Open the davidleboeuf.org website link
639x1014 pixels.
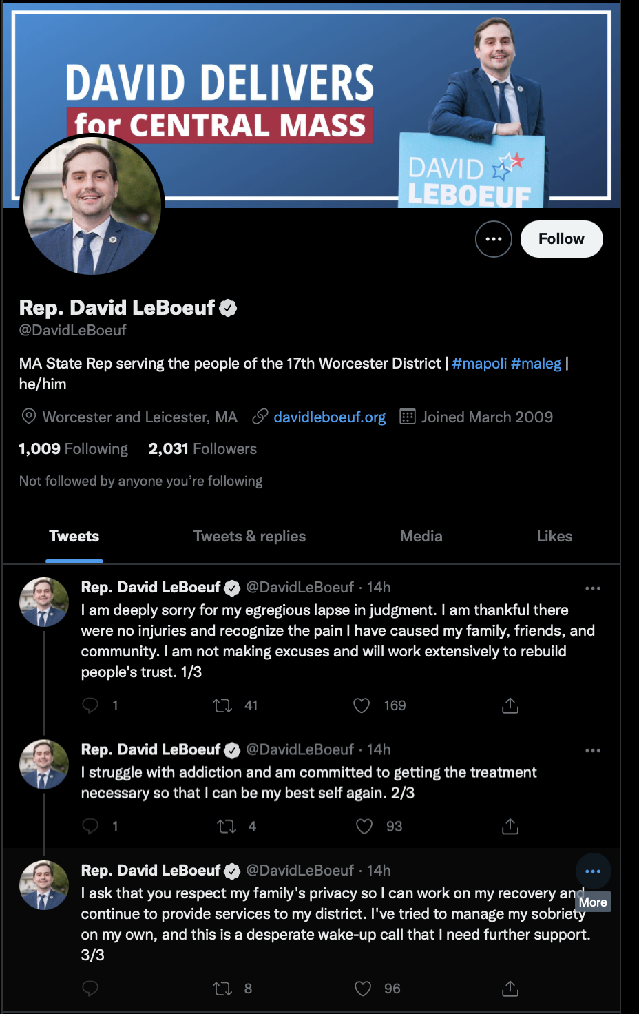coord(330,417)
